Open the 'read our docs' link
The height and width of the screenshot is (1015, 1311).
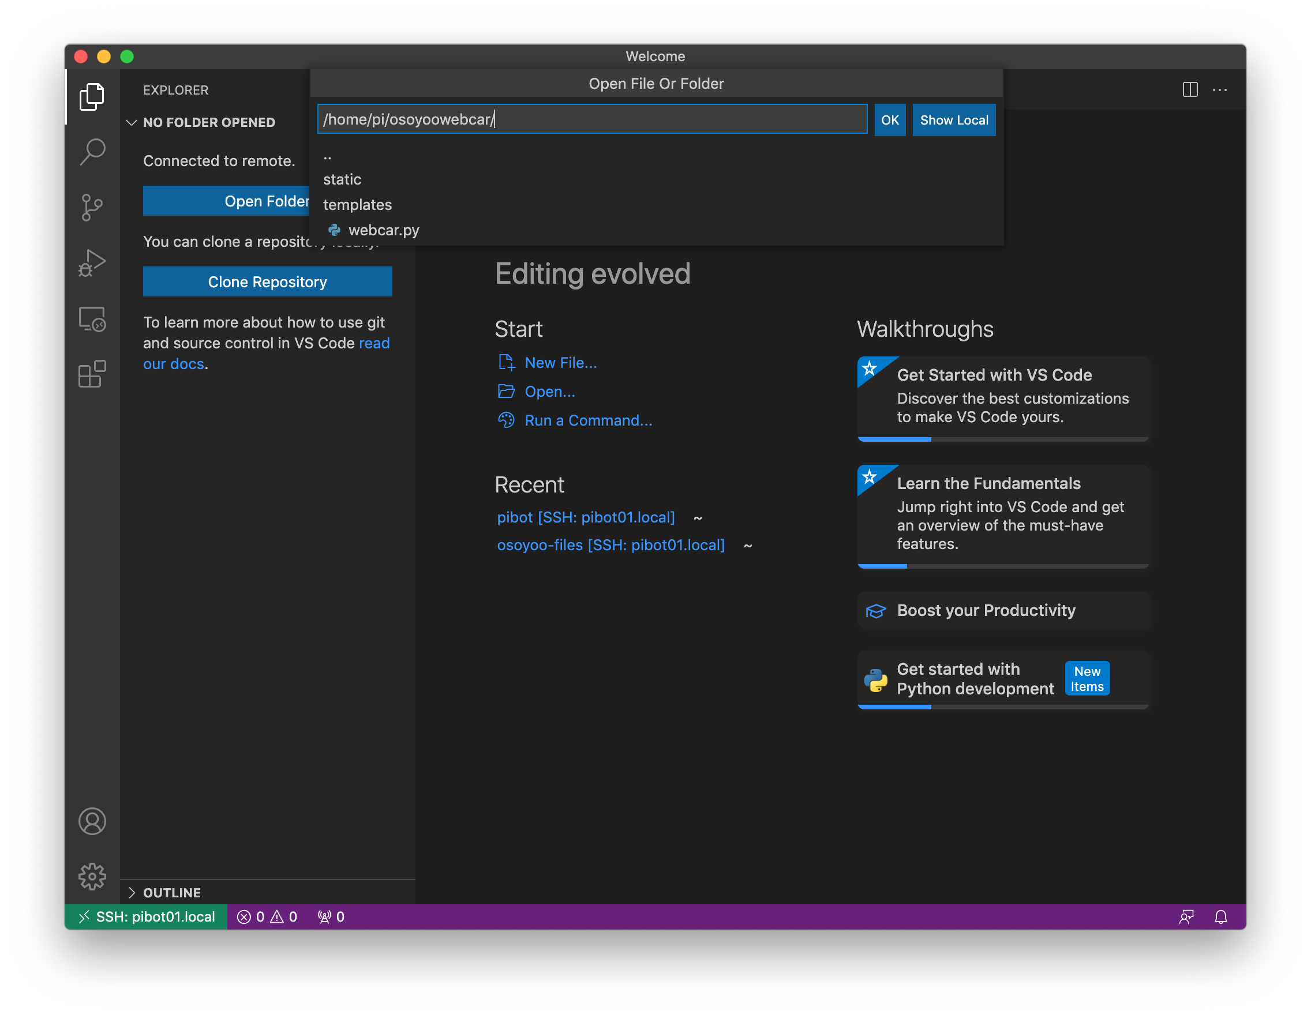coord(267,354)
